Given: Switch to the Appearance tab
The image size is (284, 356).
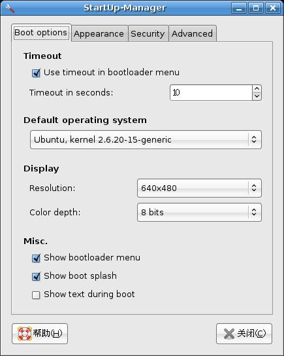Looking at the screenshot, I should [99, 33].
